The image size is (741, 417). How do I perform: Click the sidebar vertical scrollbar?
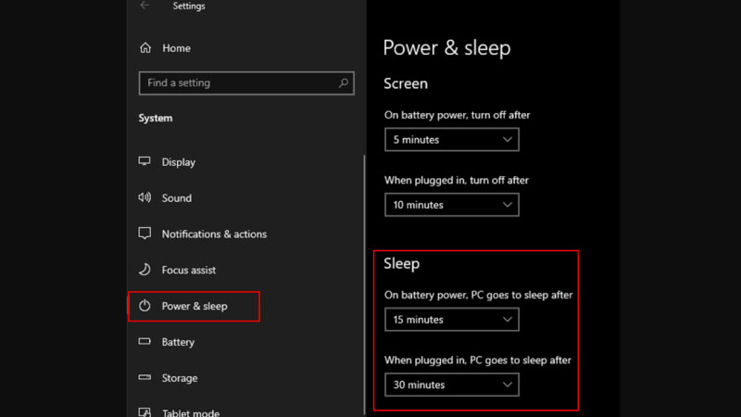point(365,278)
